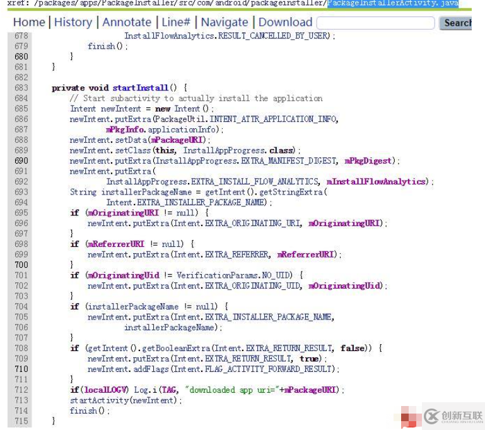Click EXTRA_ORIGINATING_URI on line 696
The height and width of the screenshot is (430, 485).
pyautogui.click(x=252, y=223)
